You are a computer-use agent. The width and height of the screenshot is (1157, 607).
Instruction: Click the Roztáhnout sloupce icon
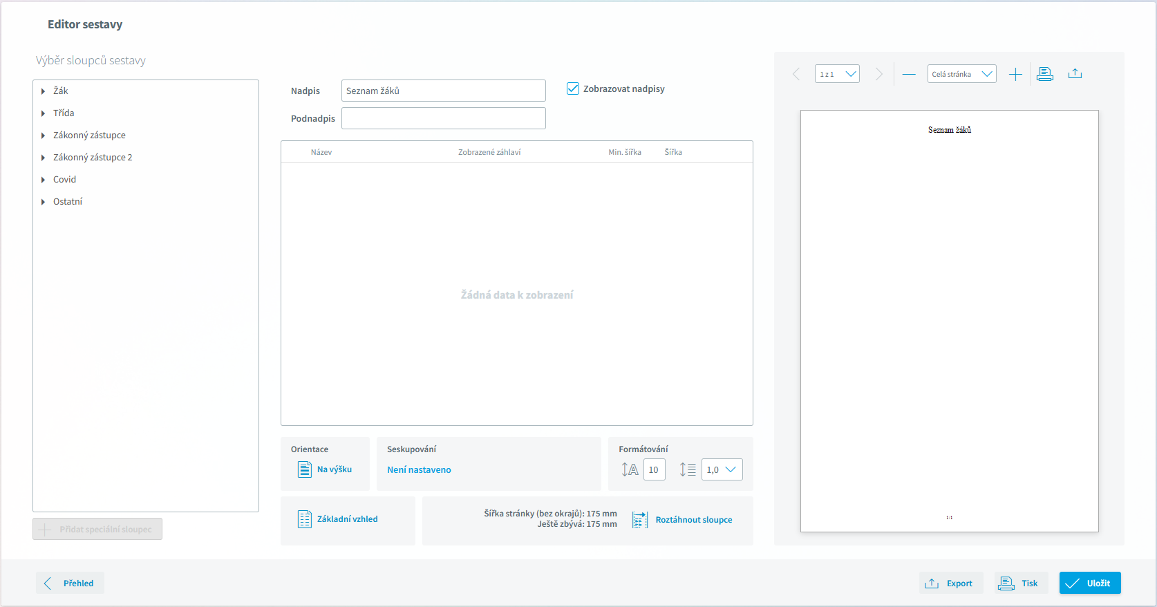640,520
